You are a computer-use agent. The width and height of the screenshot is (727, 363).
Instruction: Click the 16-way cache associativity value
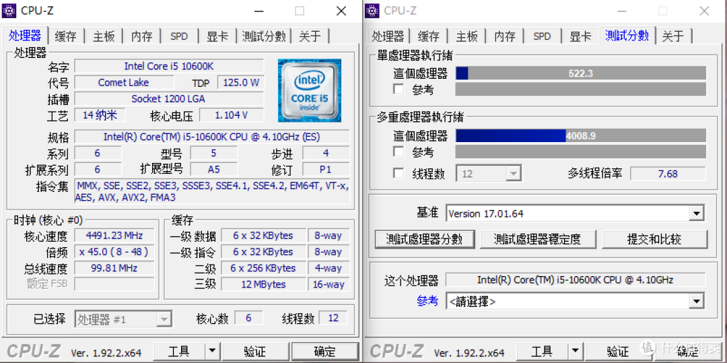pyautogui.click(x=328, y=284)
